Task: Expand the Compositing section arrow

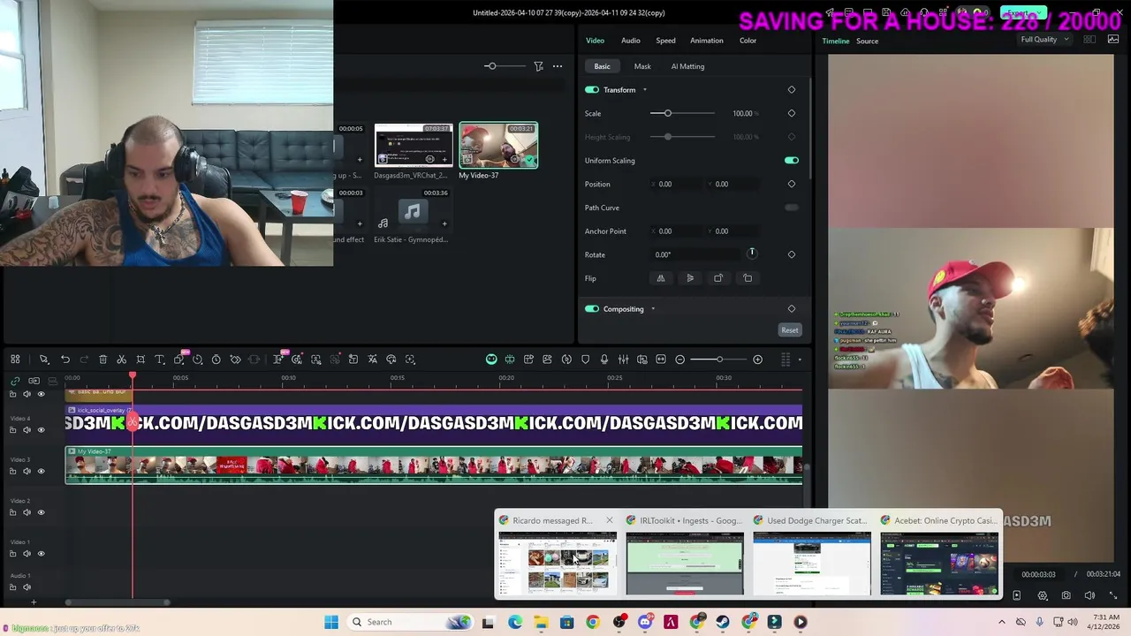Action: tap(653, 309)
